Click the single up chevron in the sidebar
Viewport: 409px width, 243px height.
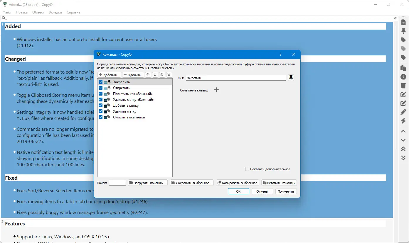403,131
